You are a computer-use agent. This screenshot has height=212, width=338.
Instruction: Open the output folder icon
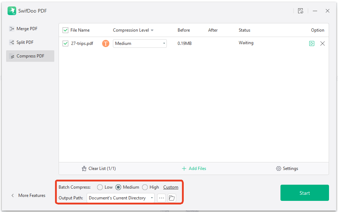pos(172,198)
